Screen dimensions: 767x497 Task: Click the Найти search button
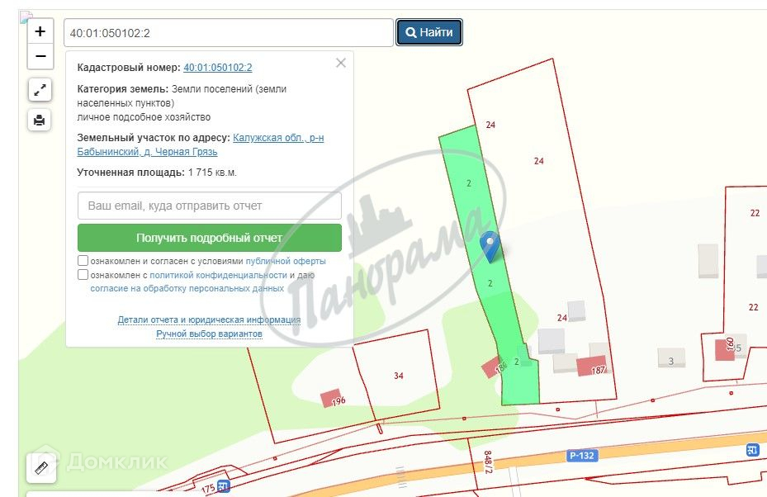click(x=429, y=32)
